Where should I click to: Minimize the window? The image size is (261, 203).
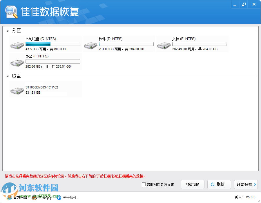[235, 4]
